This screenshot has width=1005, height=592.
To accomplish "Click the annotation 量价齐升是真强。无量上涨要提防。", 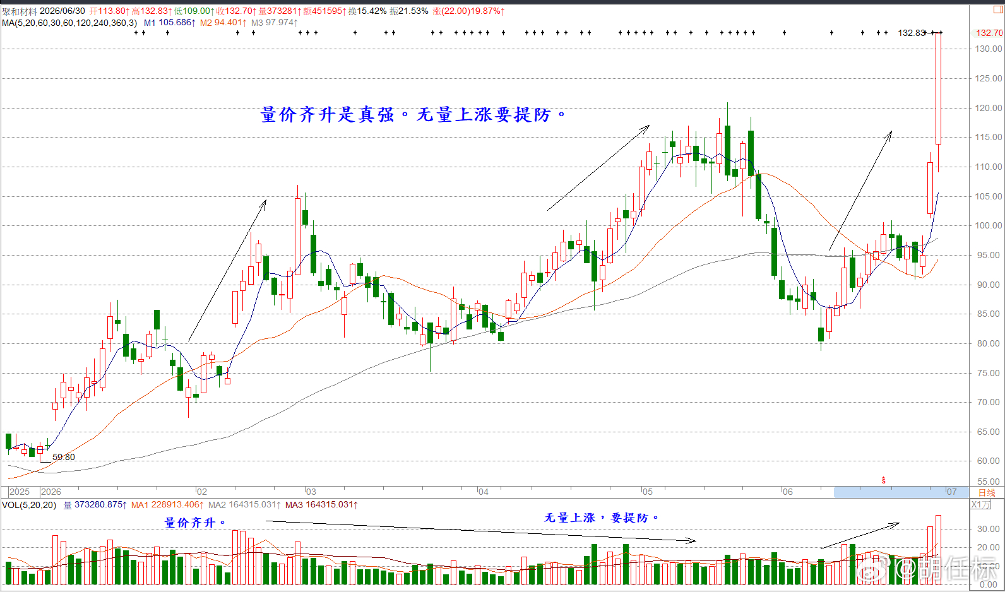I will point(414,115).
